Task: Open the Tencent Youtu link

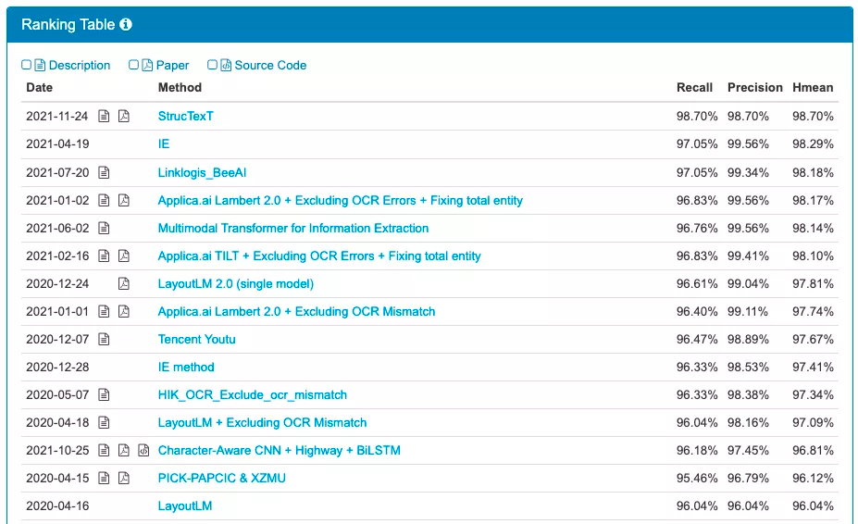Action: tap(196, 339)
